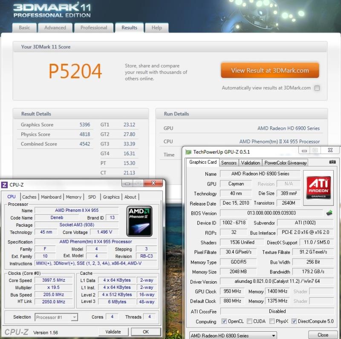Open the Validation tab in GPU-Z

click(x=251, y=163)
